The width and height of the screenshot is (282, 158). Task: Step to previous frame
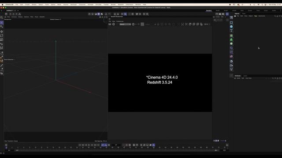click(x=86, y=145)
